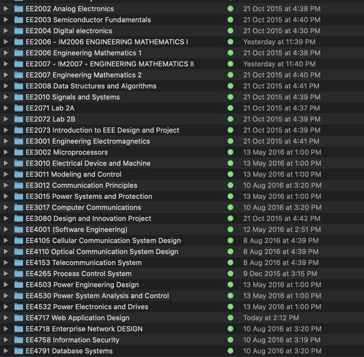Select EE4718 Enterprise Network DESIGN folder

(84, 329)
